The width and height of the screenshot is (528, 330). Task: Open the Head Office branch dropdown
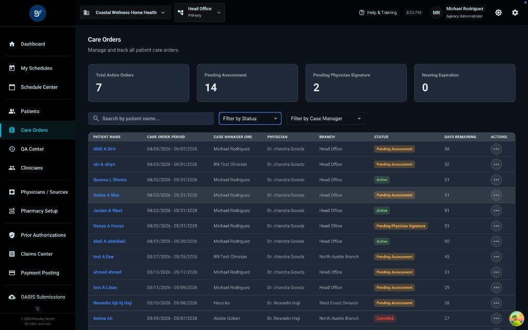[200, 12]
